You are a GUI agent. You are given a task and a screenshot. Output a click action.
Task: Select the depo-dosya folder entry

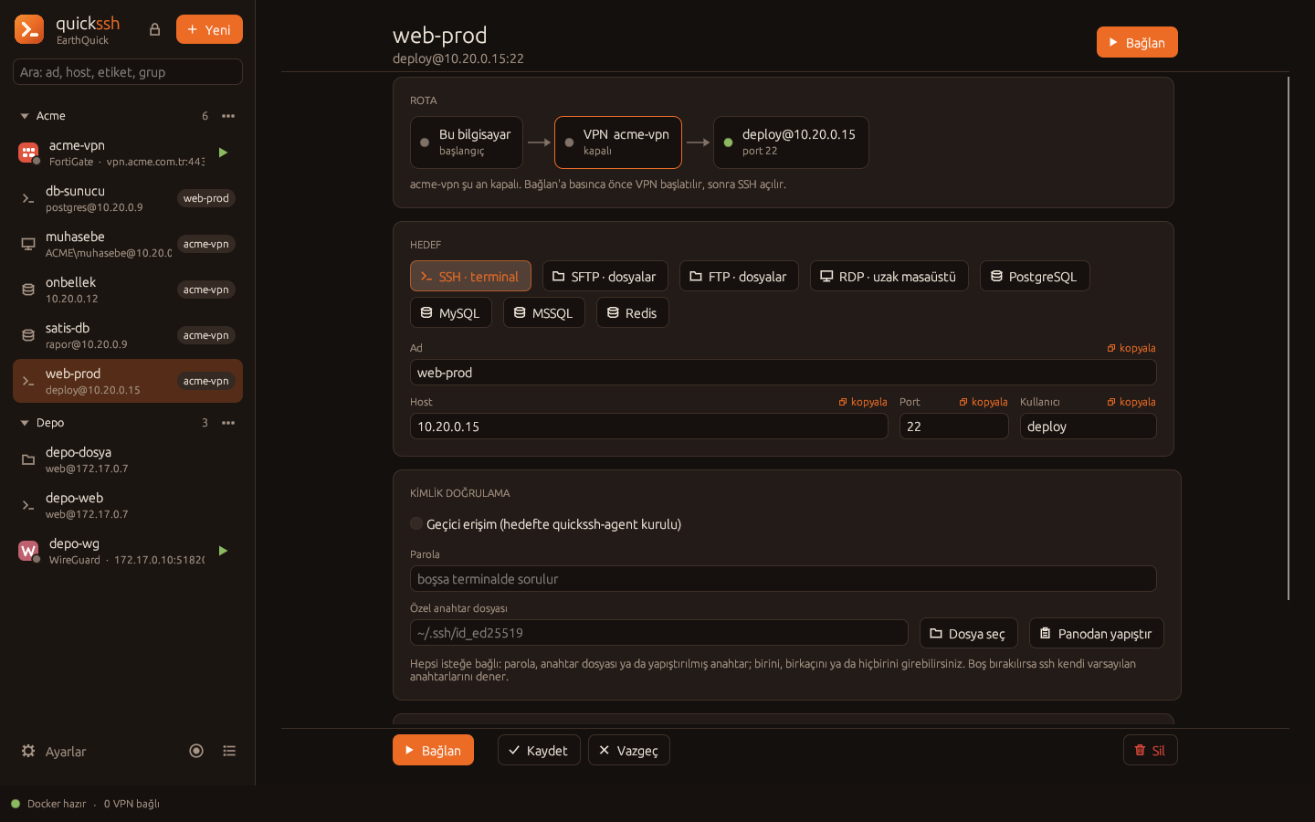pyautogui.click(x=128, y=459)
